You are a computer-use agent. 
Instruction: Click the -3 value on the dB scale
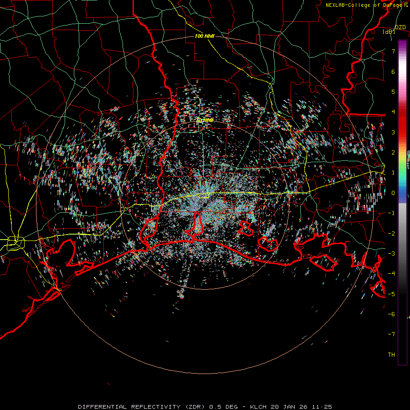(x=391, y=254)
